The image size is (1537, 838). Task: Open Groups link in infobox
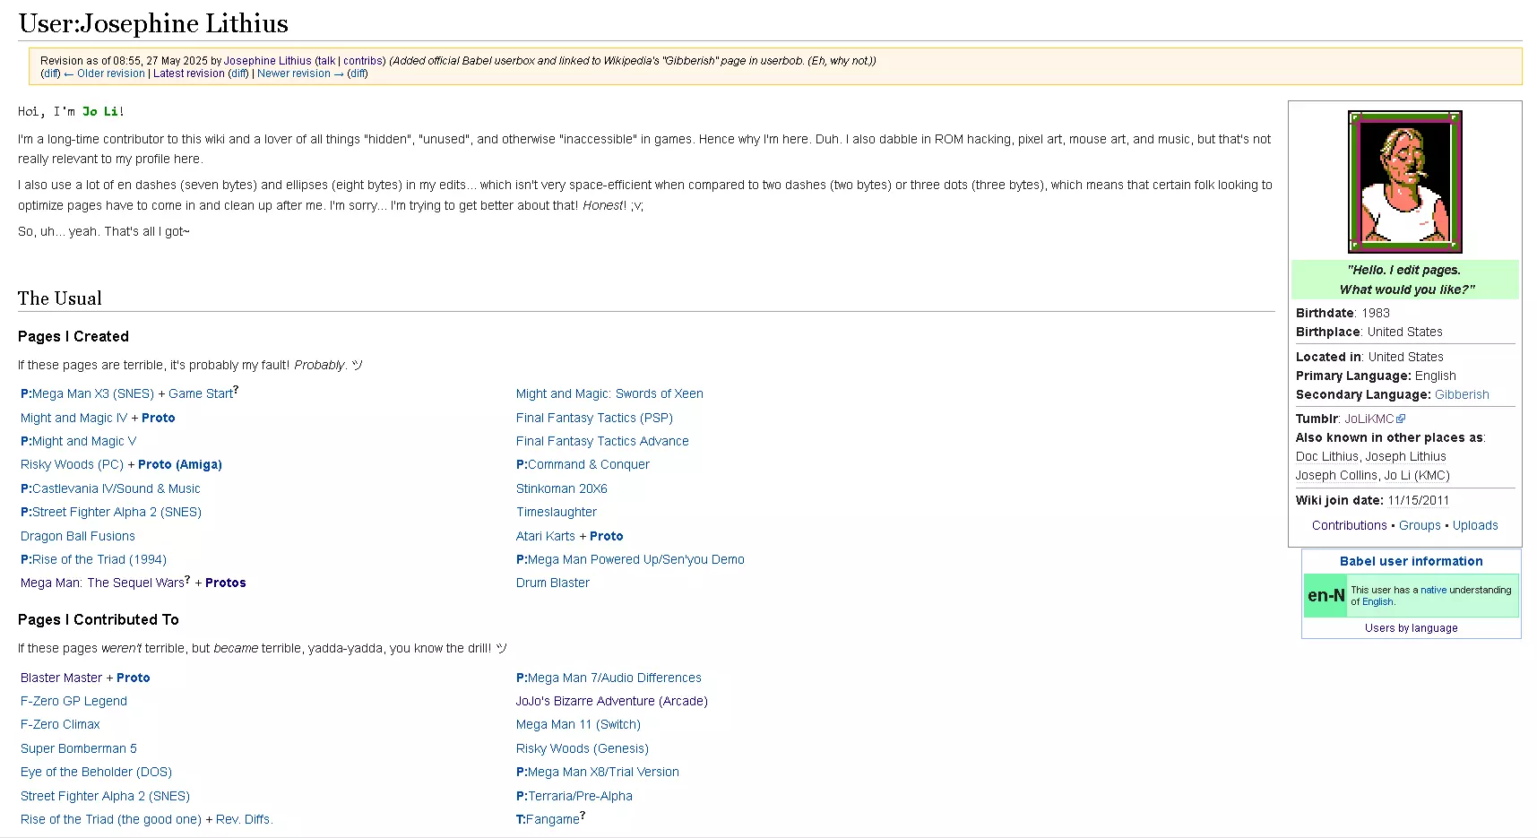[1420, 525]
